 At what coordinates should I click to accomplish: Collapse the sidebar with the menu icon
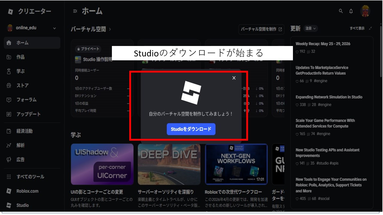[x=75, y=11]
